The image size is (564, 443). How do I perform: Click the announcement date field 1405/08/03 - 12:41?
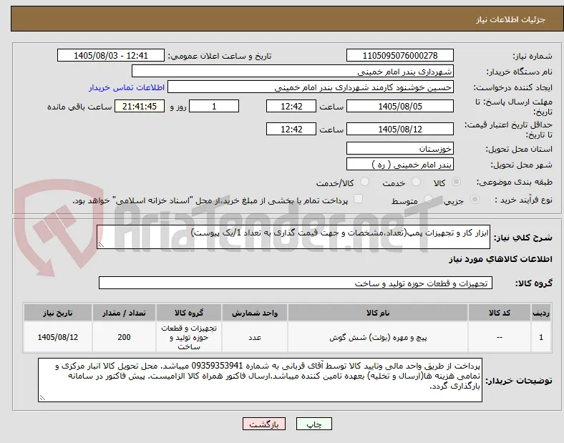[111, 56]
